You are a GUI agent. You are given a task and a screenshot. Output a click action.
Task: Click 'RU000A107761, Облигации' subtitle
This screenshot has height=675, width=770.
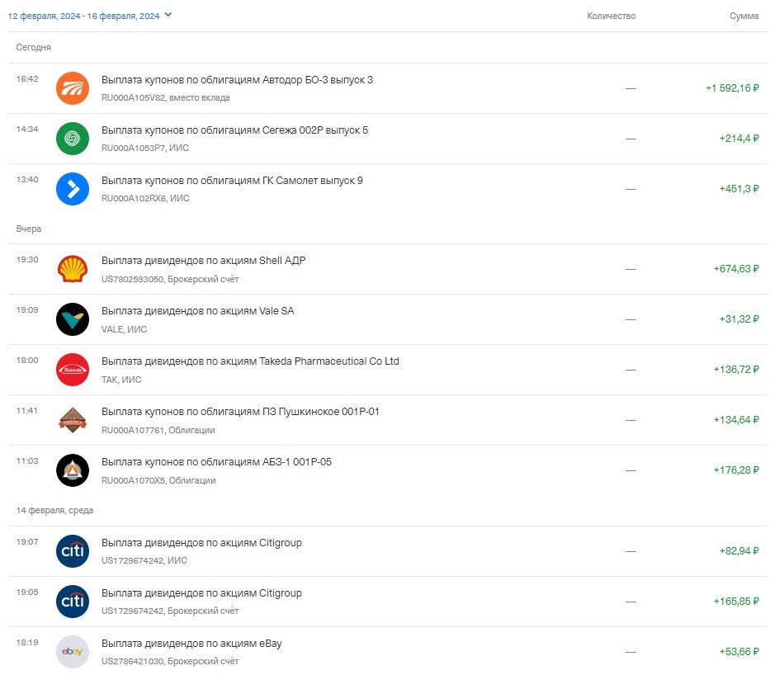[158, 430]
